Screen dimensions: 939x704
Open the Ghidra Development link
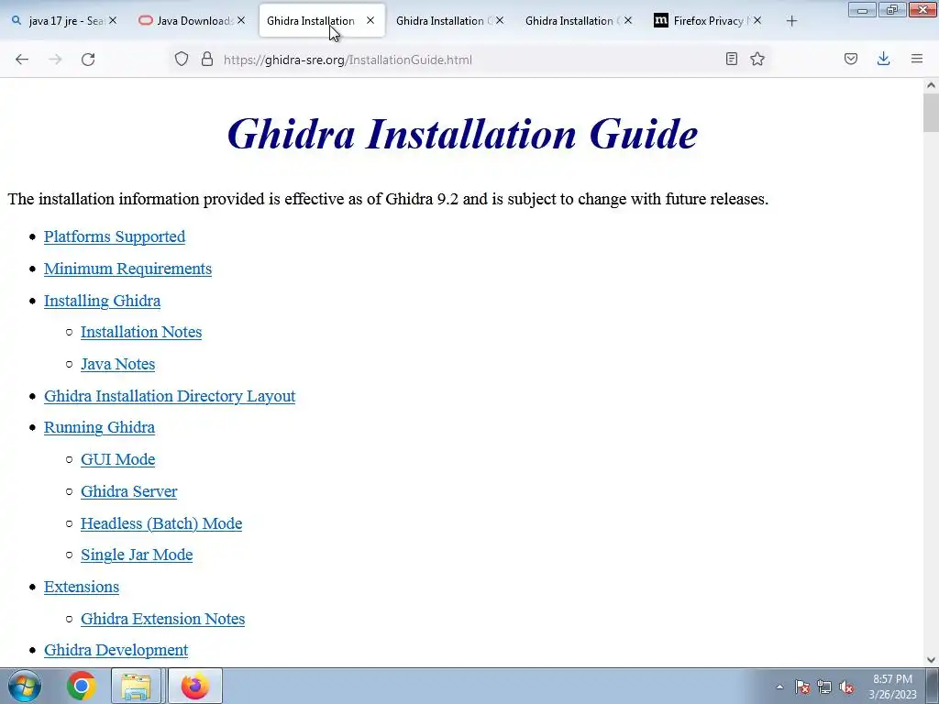pyautogui.click(x=116, y=650)
